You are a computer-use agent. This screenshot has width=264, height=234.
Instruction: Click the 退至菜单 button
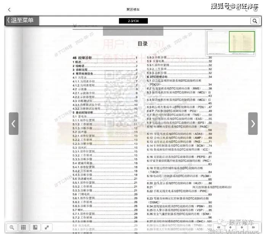tap(22, 21)
